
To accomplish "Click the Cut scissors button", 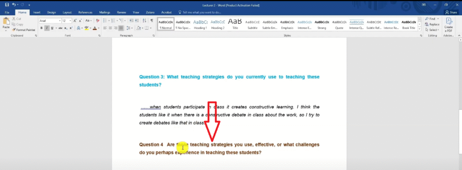I will click(x=17, y=19).
